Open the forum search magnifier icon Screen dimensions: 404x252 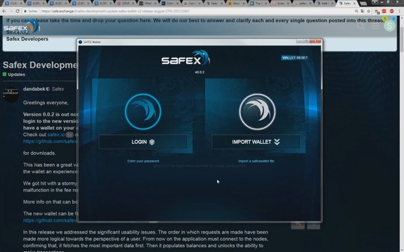pyautogui.click(x=360, y=26)
